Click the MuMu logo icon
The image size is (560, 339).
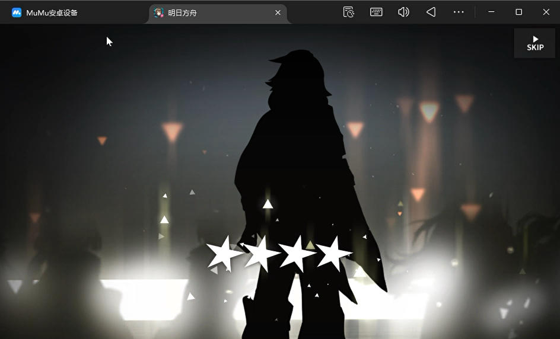point(17,13)
